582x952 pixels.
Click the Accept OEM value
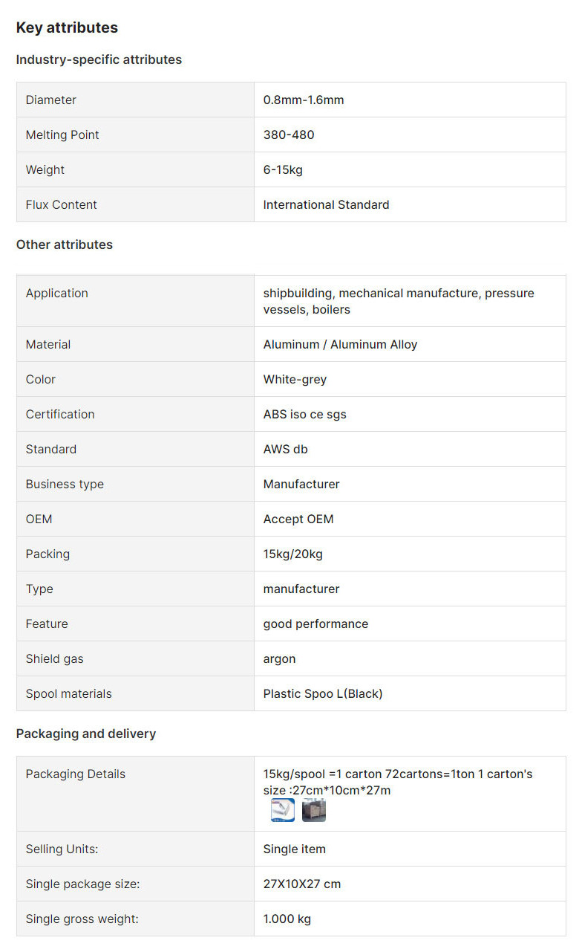pos(298,519)
